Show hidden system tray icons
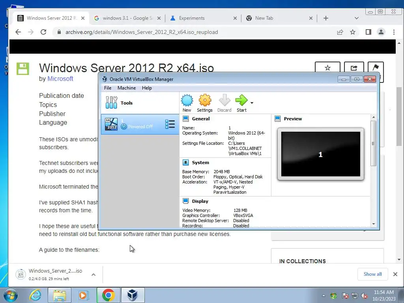This screenshot has width=404, height=303. click(324, 296)
